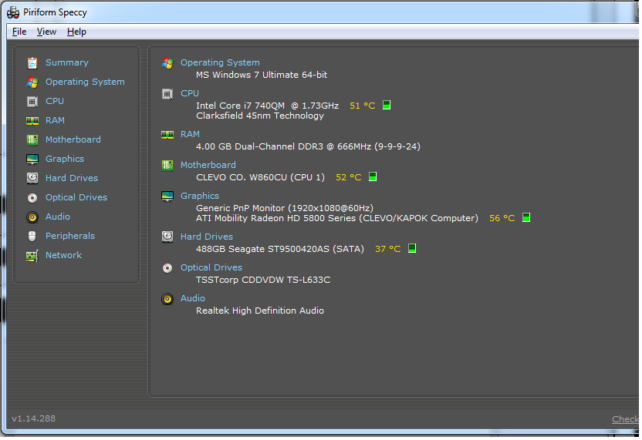
Task: Click the Check link at bottom right
Action: 625,419
